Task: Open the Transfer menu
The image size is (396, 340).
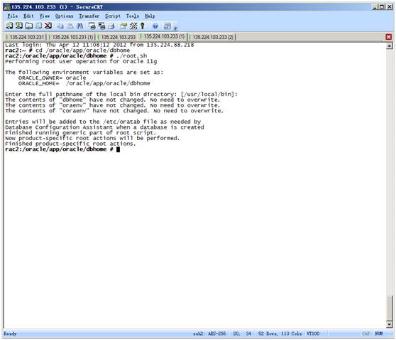Action: coord(89,16)
